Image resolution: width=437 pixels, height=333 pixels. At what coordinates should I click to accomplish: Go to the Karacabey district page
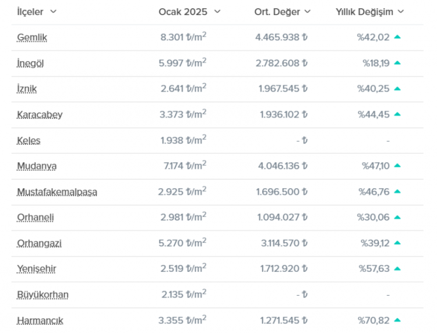pos(40,114)
